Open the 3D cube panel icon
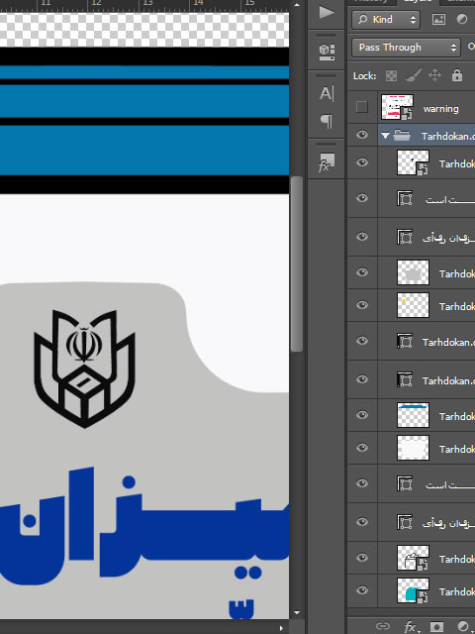This screenshot has height=634, width=475. (327, 52)
